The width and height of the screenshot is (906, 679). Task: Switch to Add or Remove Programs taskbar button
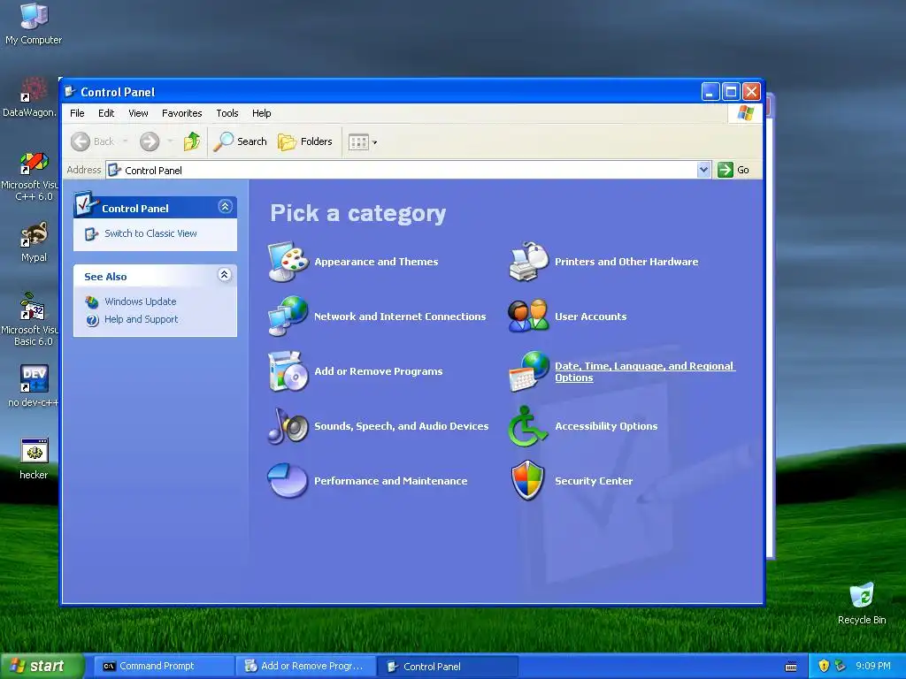[x=306, y=667]
